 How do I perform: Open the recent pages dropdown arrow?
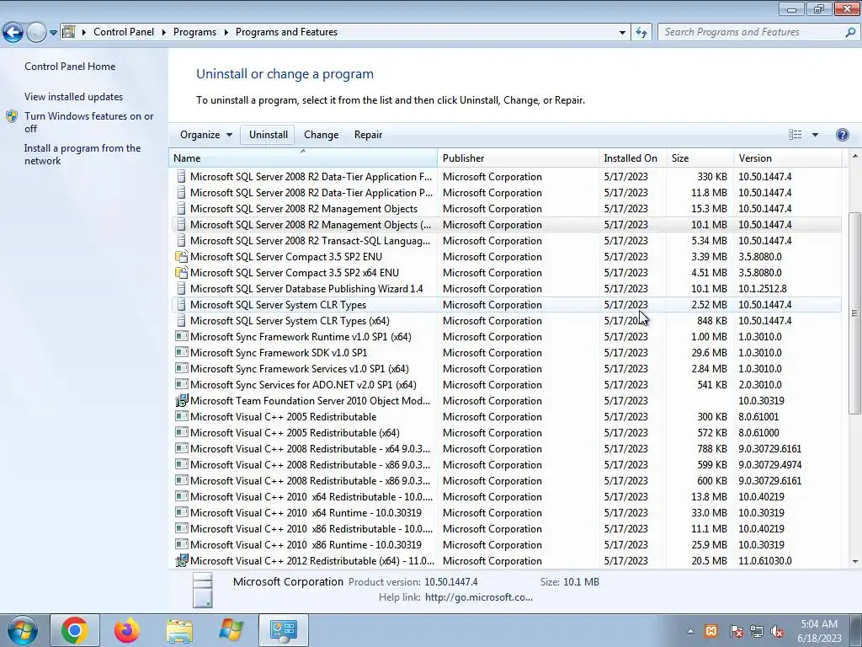(x=53, y=33)
